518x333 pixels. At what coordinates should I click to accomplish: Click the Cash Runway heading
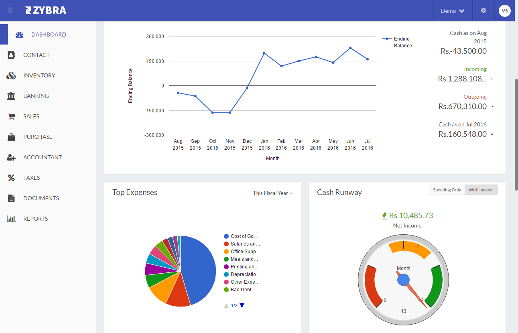339,192
